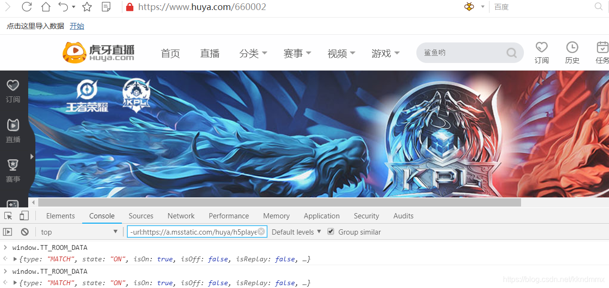This screenshot has width=609, height=288.
Task: Click the 王者荣耀 logo on banner
Action: coord(87,96)
